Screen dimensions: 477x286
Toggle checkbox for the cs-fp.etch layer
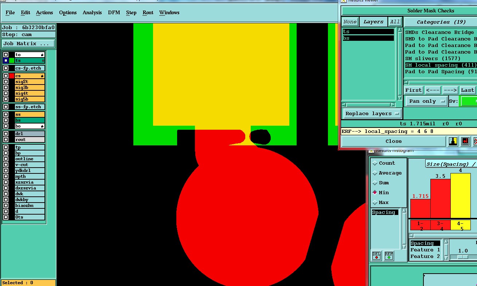tap(6, 68)
